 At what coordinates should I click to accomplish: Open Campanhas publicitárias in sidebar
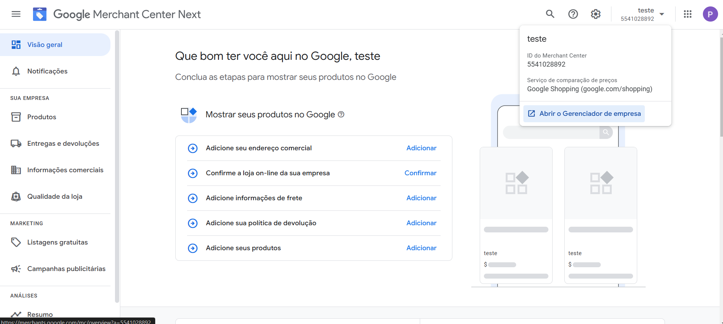pyautogui.click(x=55, y=269)
